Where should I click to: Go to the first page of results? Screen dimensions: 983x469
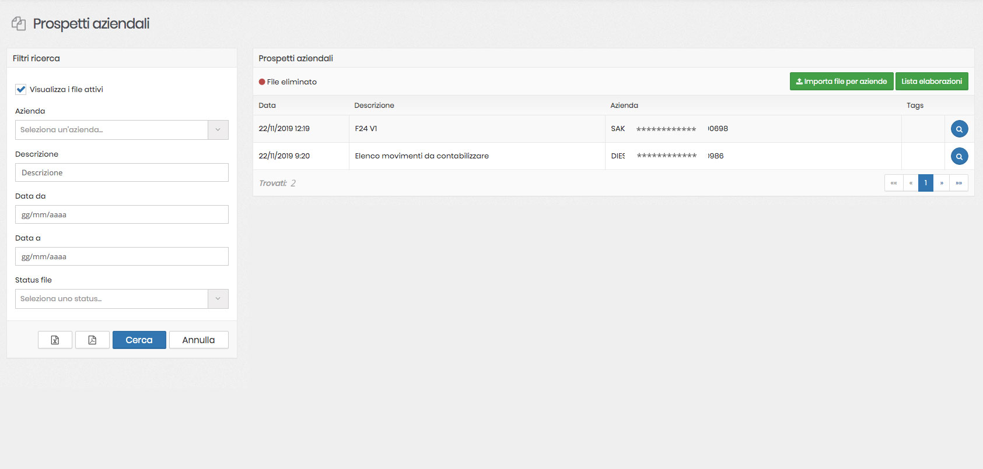point(894,183)
